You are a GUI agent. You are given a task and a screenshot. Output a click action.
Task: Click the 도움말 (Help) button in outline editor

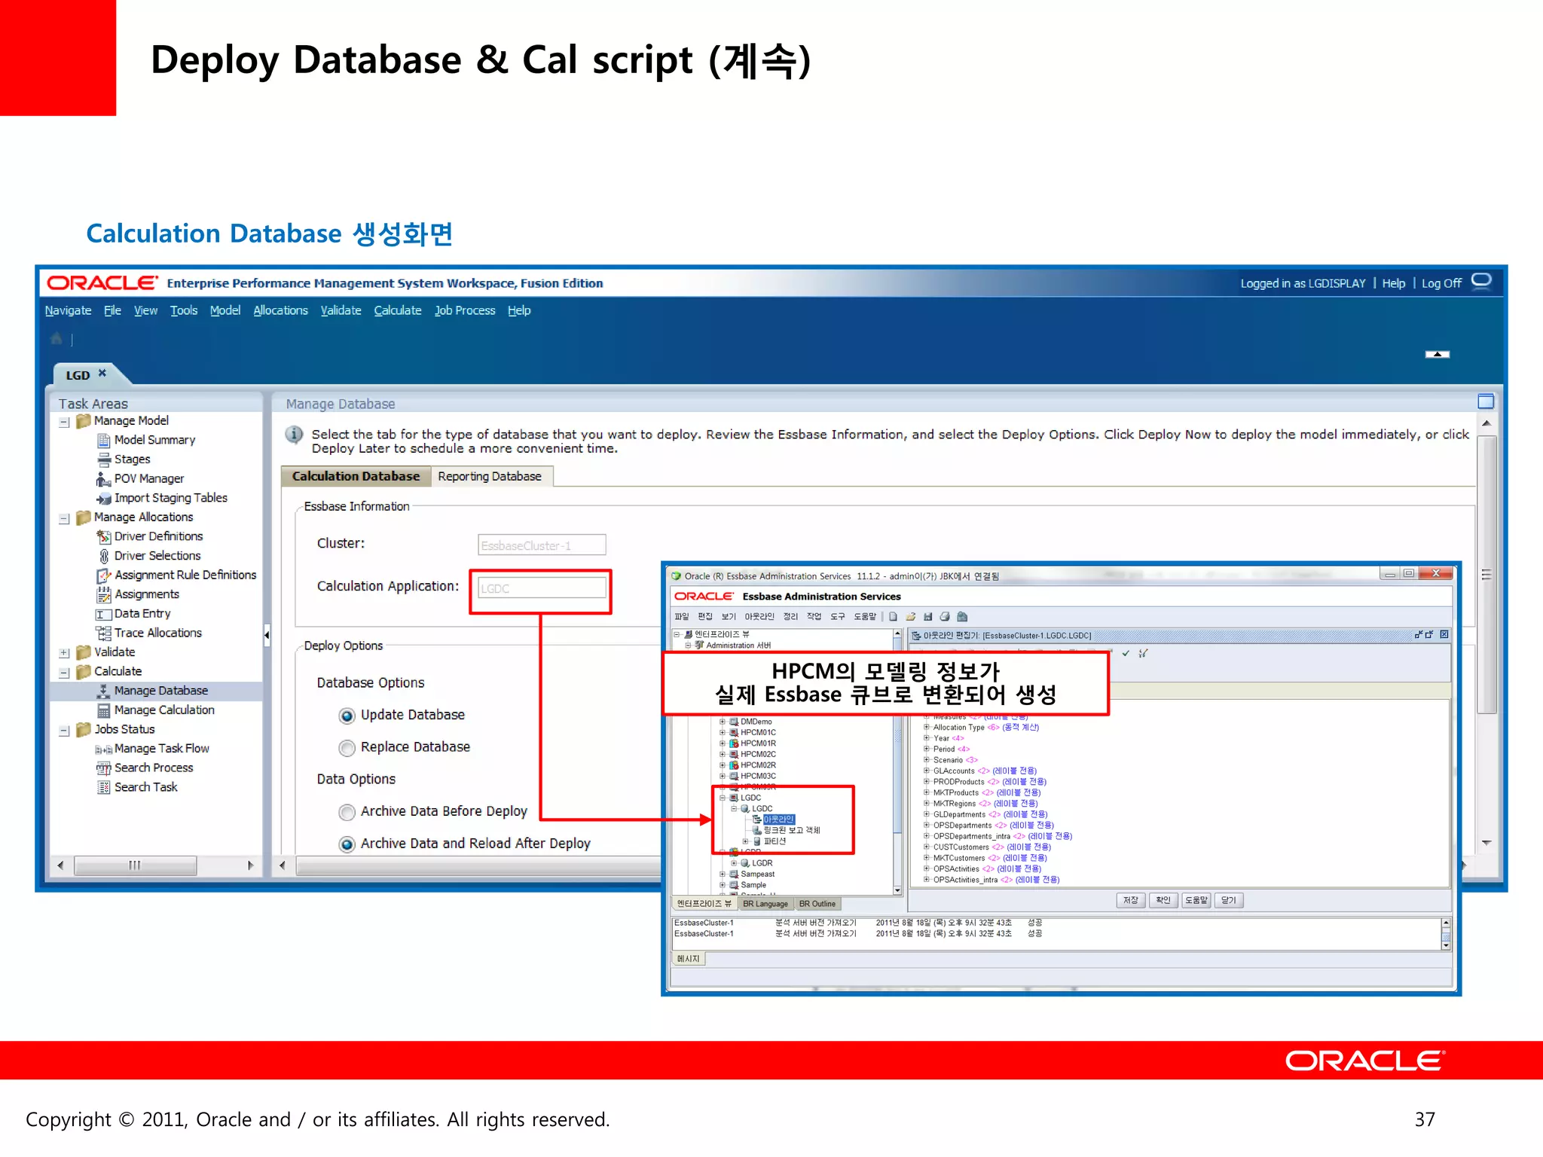[x=1196, y=900]
